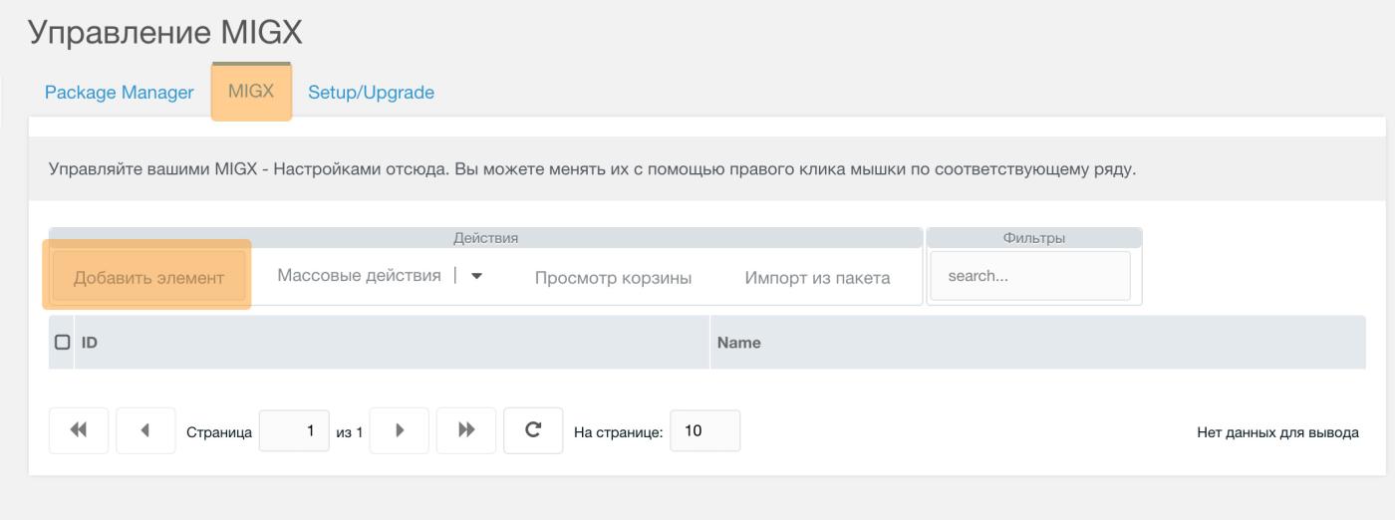Viewport: 1395px width, 520px height.
Task: Click Импорт из пакета button
Action: coord(817,278)
